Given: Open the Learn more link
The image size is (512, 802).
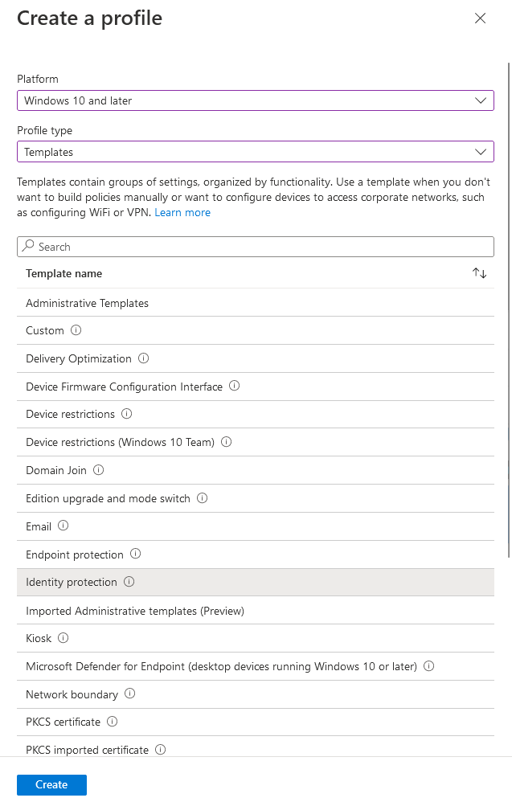Looking at the screenshot, I should tap(182, 213).
